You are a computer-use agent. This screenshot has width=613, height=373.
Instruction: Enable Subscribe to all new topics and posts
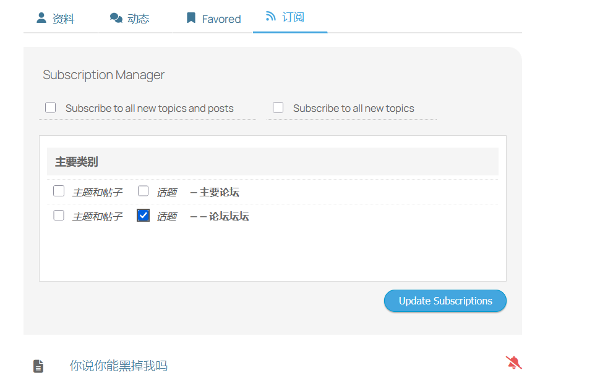51,107
